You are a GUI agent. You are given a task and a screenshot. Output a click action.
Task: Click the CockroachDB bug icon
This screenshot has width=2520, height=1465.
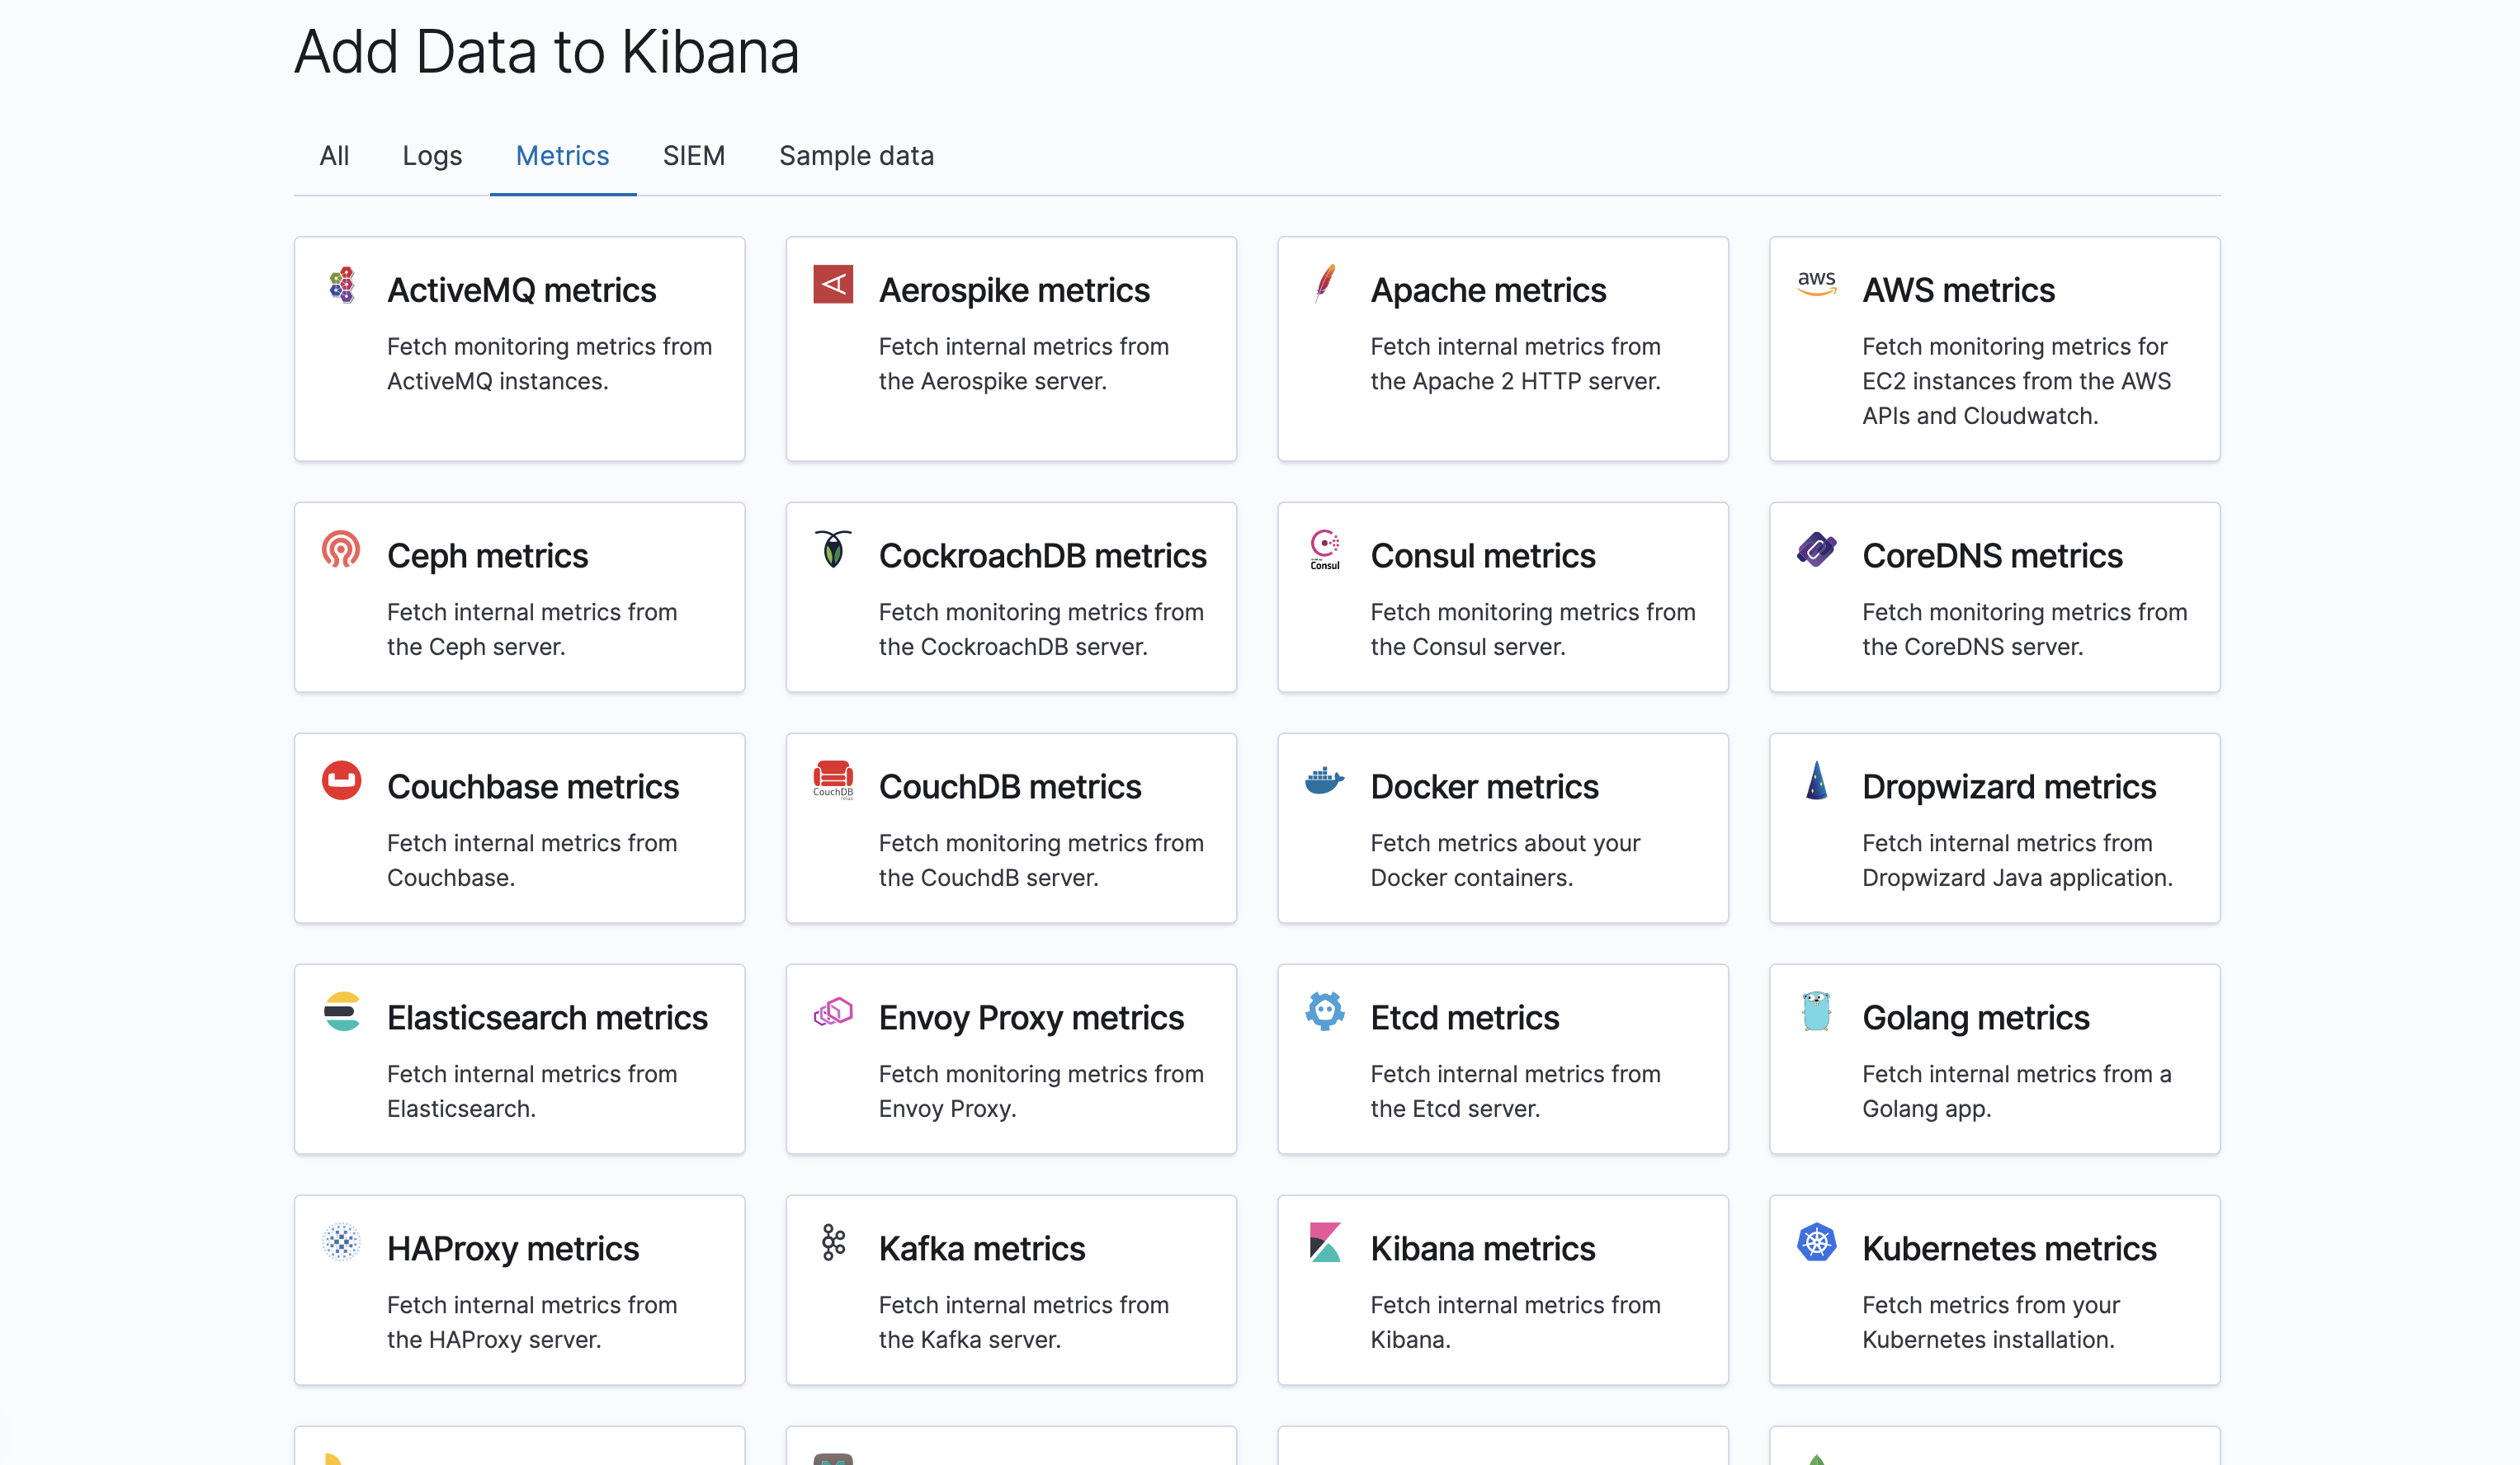(x=833, y=549)
